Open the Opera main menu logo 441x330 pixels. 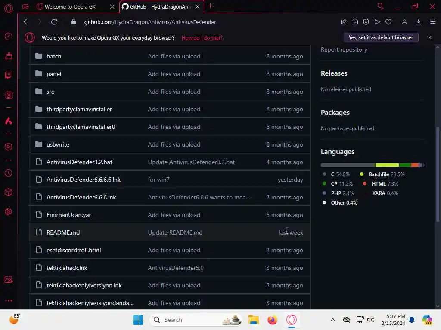coord(9,9)
